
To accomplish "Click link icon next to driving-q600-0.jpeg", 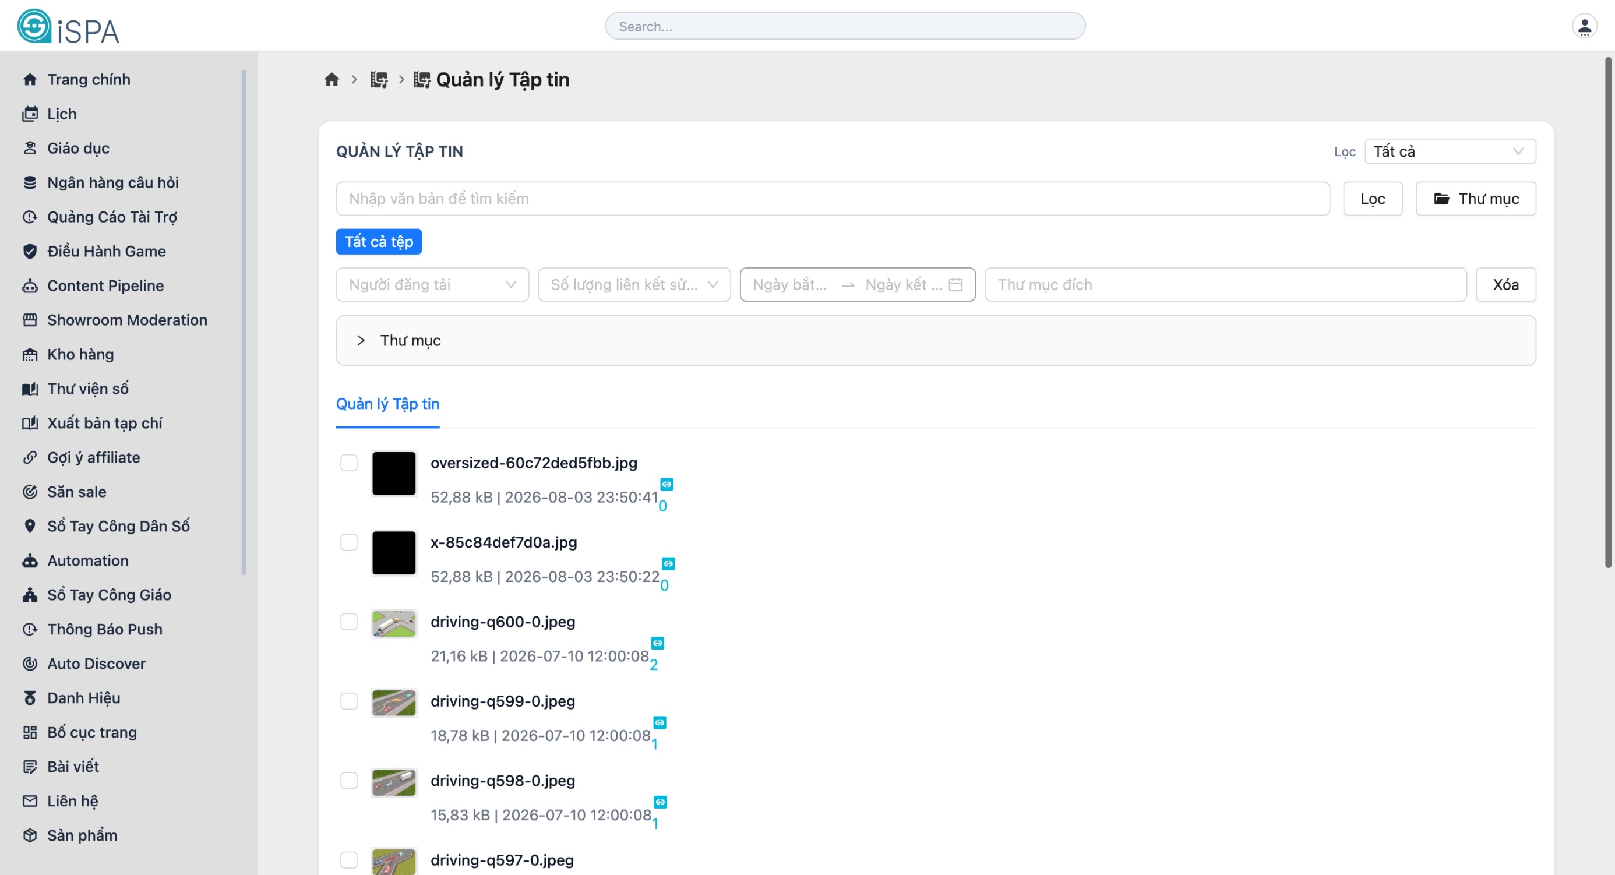I will coord(657,643).
